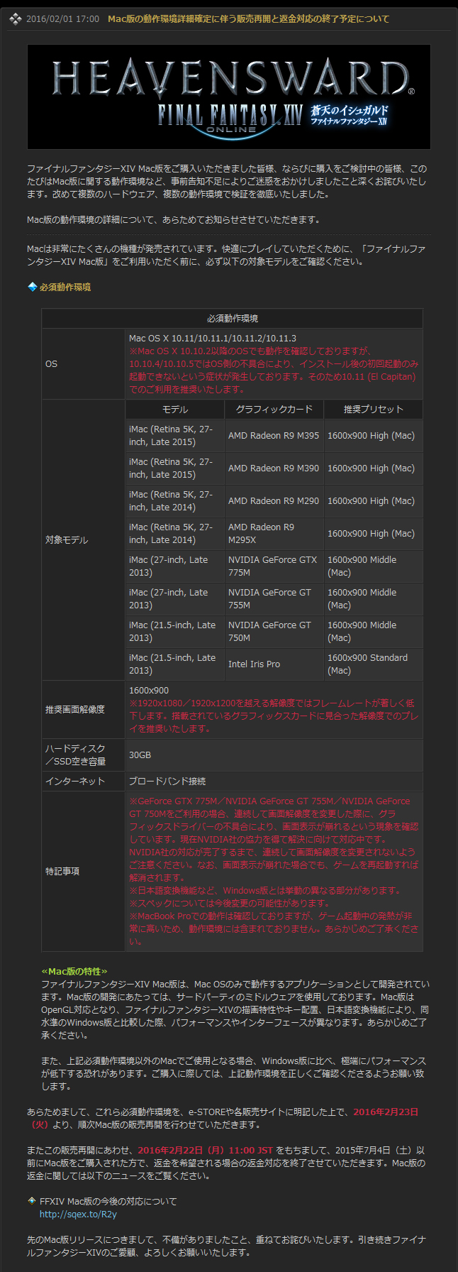458x1272 pixels.
Task: Click the Heavensward banner image
Action: tap(228, 97)
